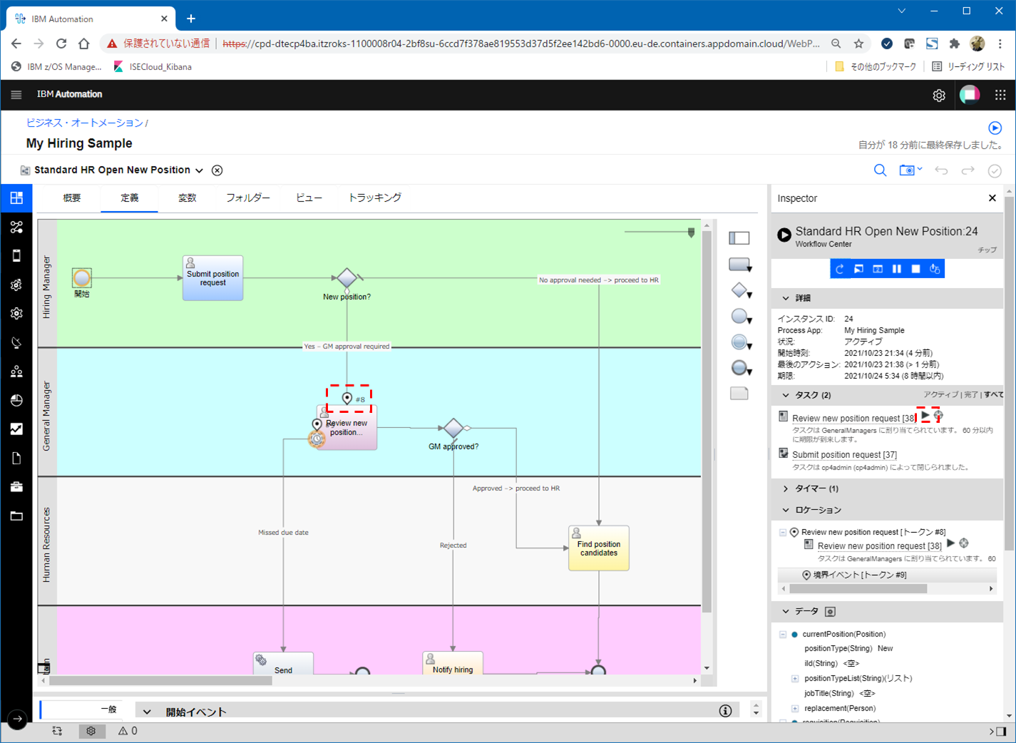Screen dimensions: 1016x743
Task: Collapse the データ section
Action: (786, 612)
